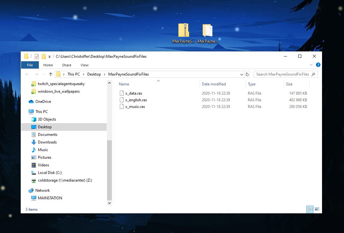Viewport: 344px width, 233px height.
Task: Open the recent locations dropdown beside forward arrow
Action: [x=43, y=74]
